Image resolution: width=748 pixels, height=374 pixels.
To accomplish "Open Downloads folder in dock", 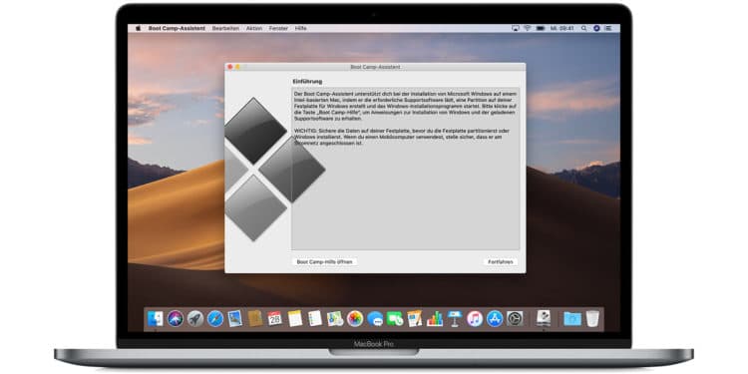I will pos(572,318).
